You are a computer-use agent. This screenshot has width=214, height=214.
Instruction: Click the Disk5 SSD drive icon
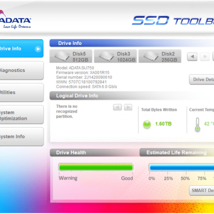point(62,56)
